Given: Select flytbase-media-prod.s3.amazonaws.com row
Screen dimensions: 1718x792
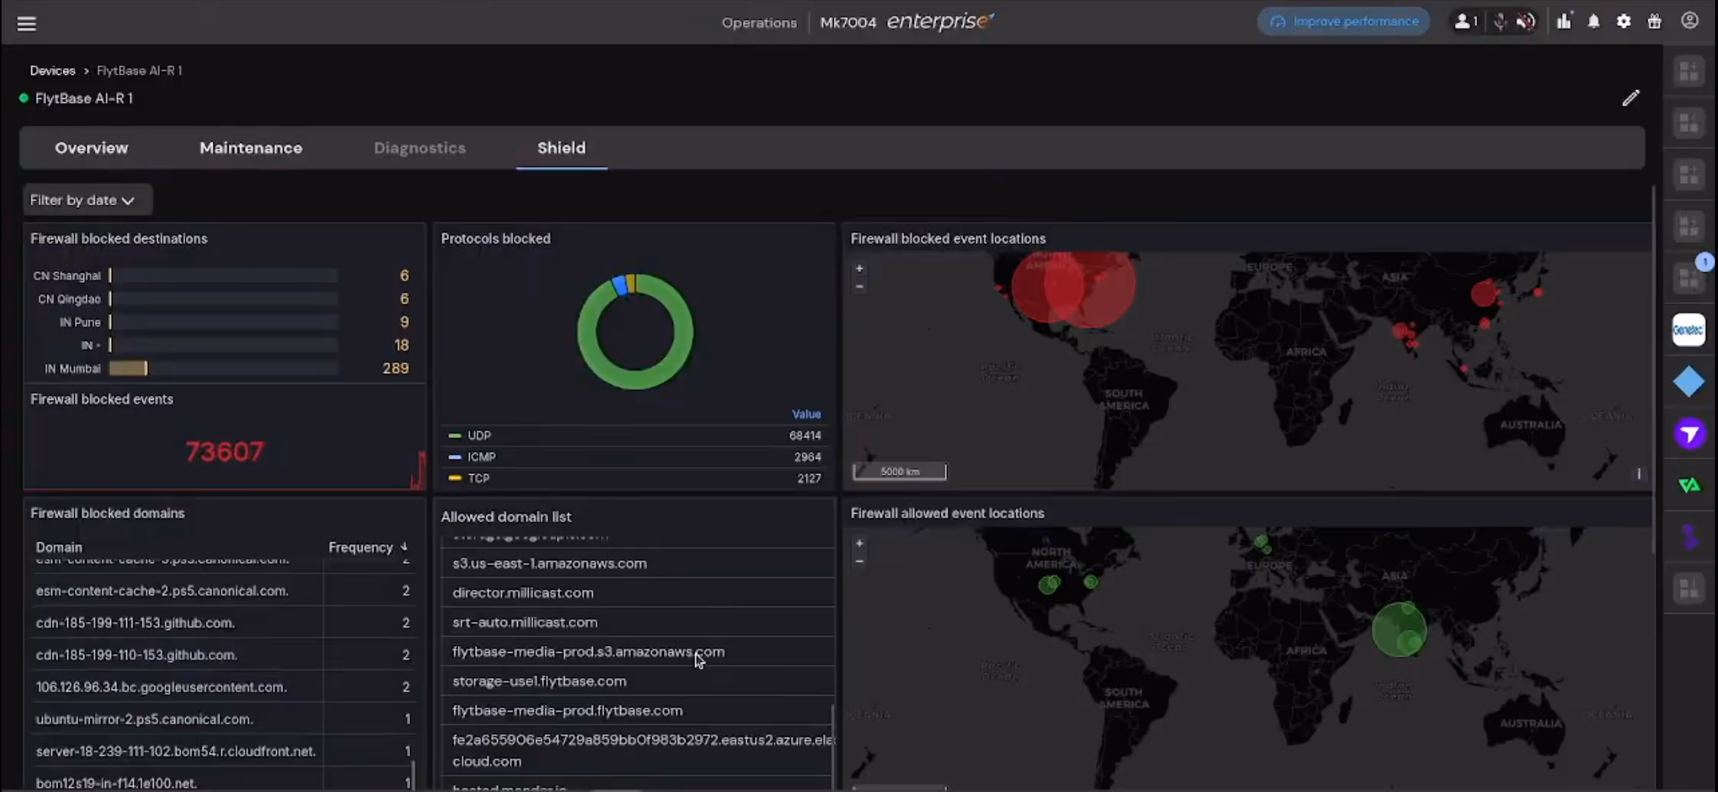Looking at the screenshot, I should point(637,651).
